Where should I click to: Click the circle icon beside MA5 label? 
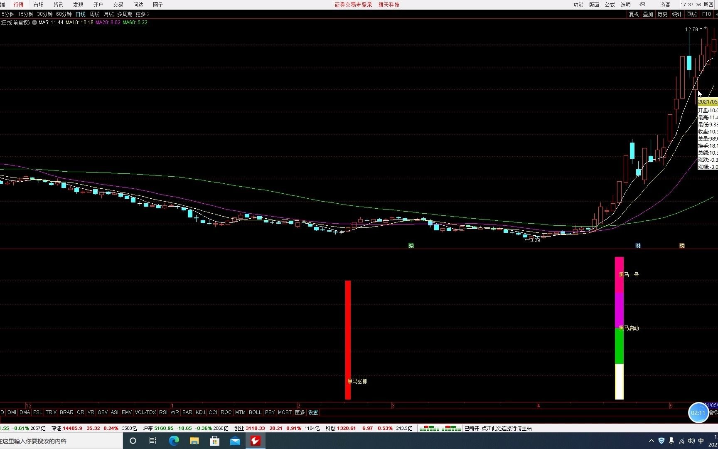click(34, 22)
